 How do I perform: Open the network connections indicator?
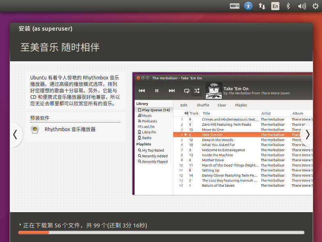tap(262, 6)
